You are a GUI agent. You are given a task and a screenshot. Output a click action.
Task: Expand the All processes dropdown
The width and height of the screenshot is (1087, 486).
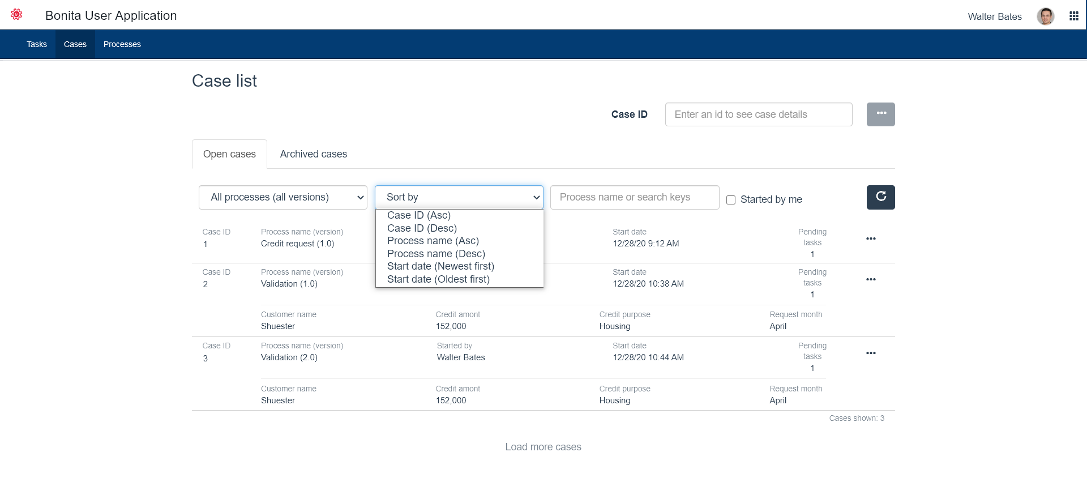(283, 197)
